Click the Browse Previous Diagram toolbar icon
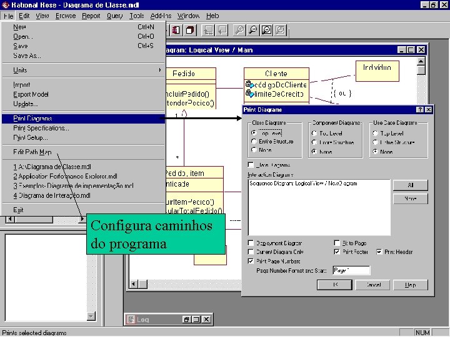 click(x=222, y=30)
